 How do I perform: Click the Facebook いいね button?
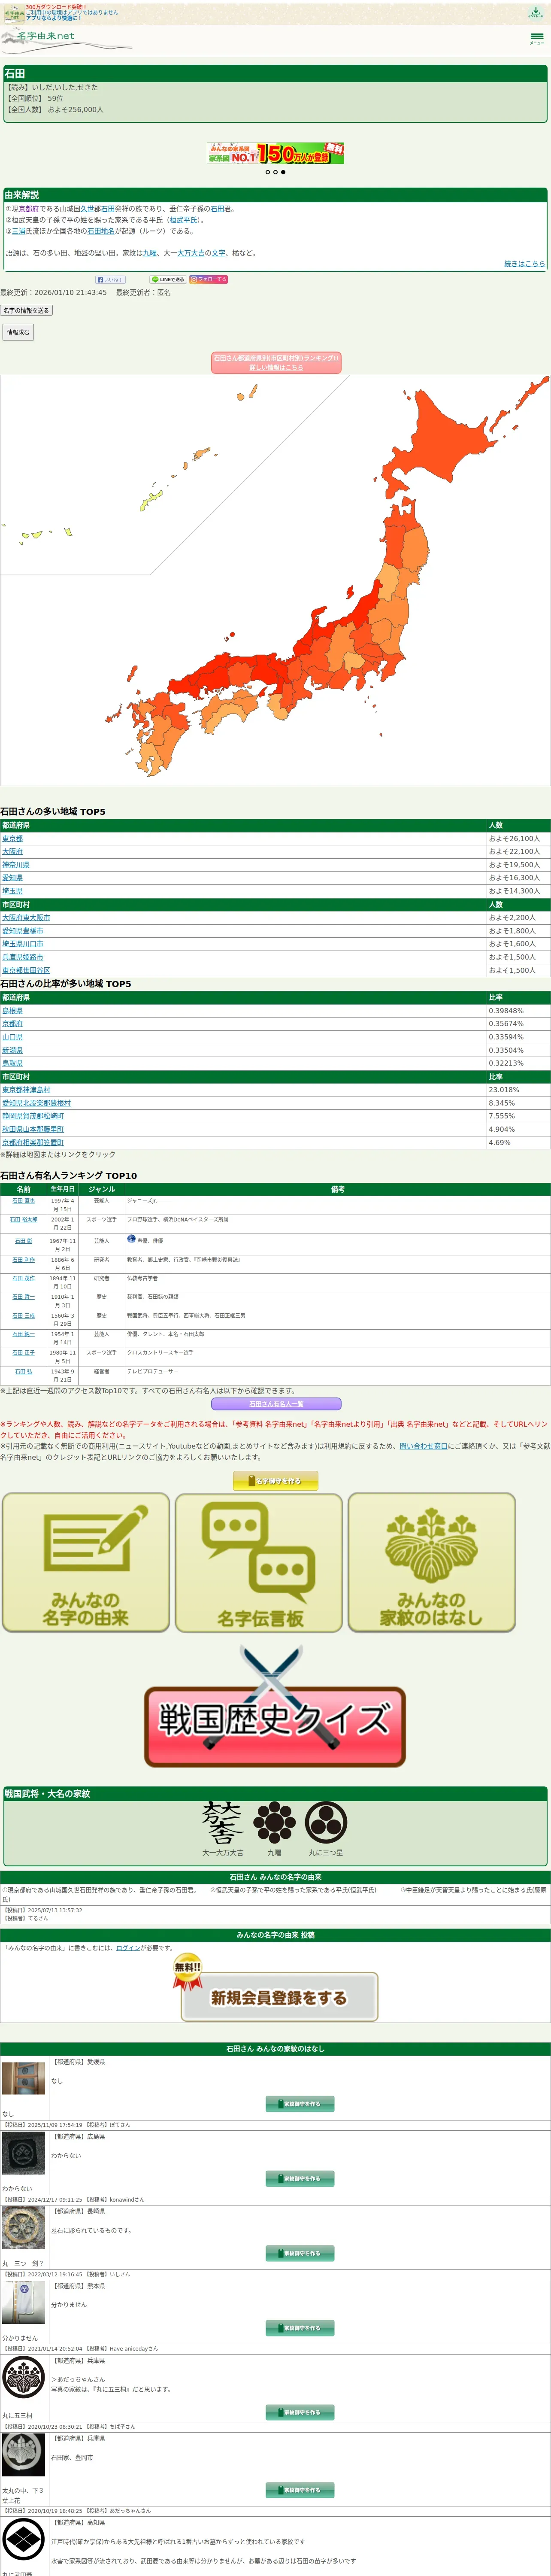click(110, 280)
